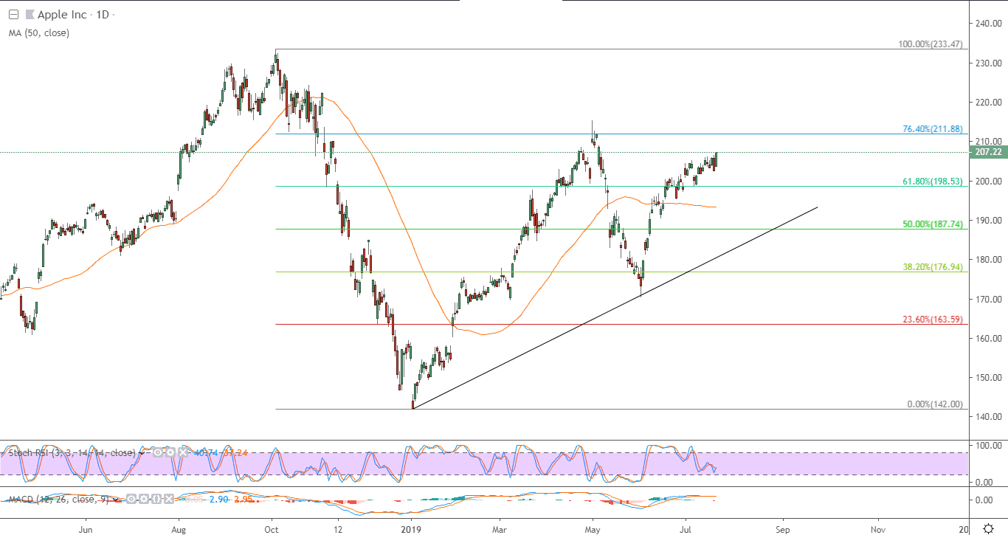Click the flag icon beside Apple Inc

29,14
